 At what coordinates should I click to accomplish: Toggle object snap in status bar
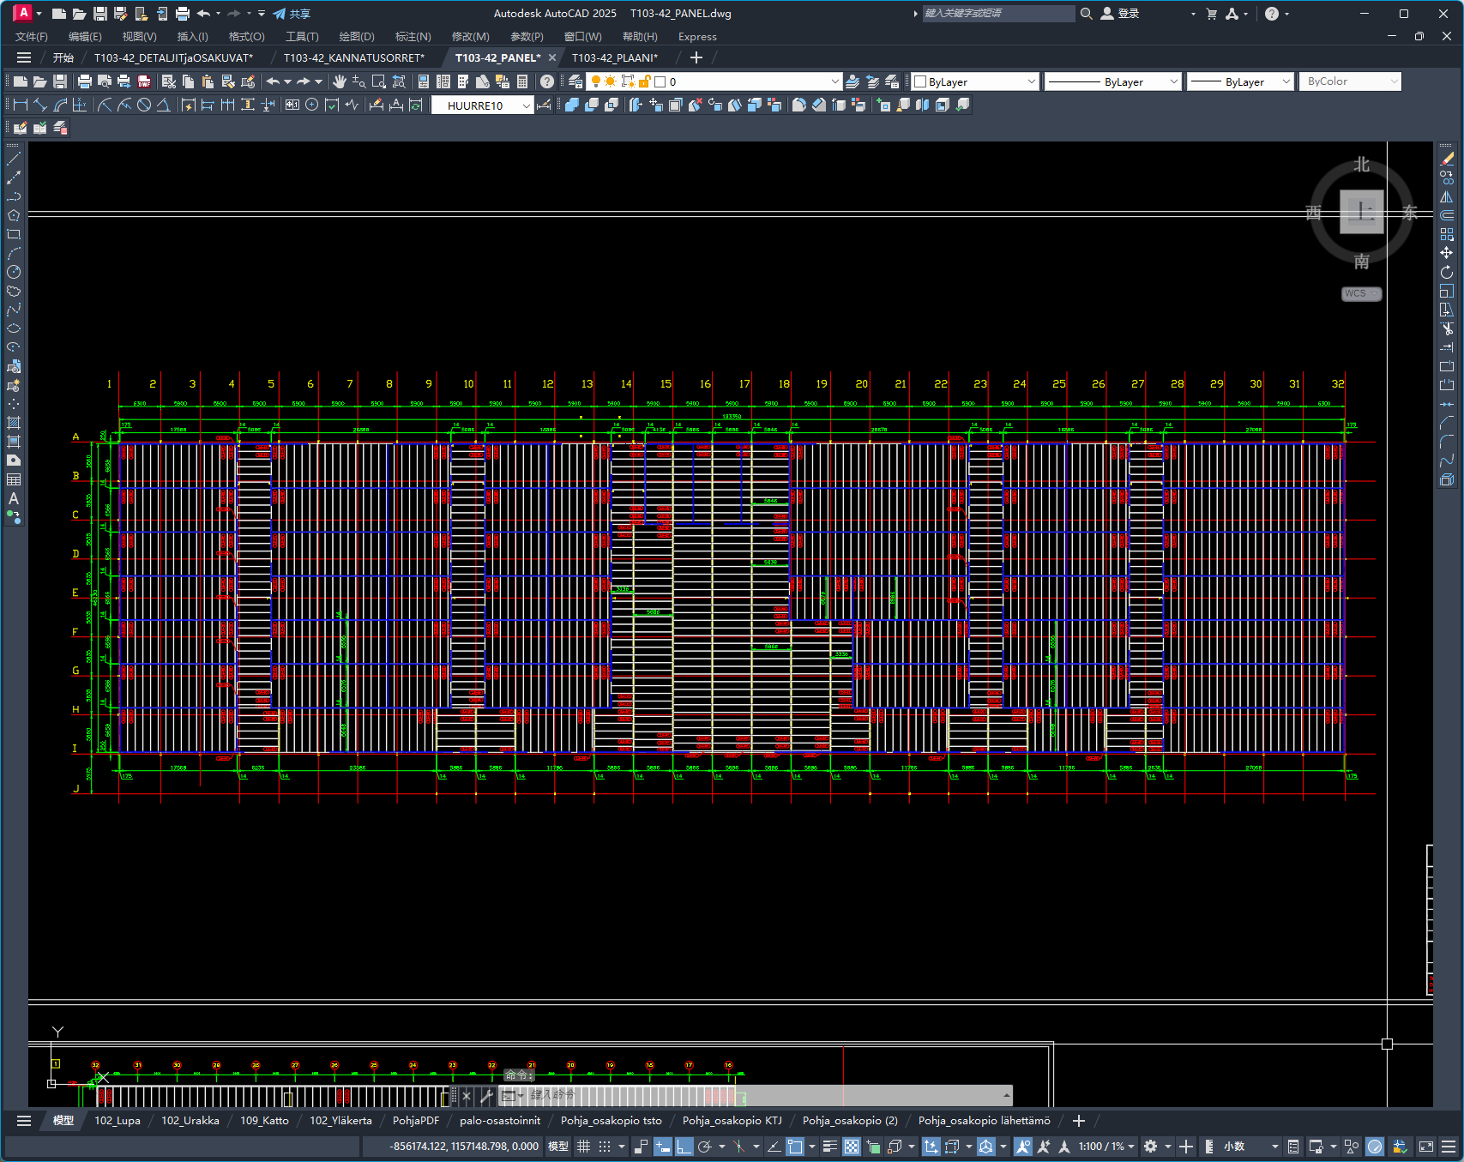coord(794,1147)
